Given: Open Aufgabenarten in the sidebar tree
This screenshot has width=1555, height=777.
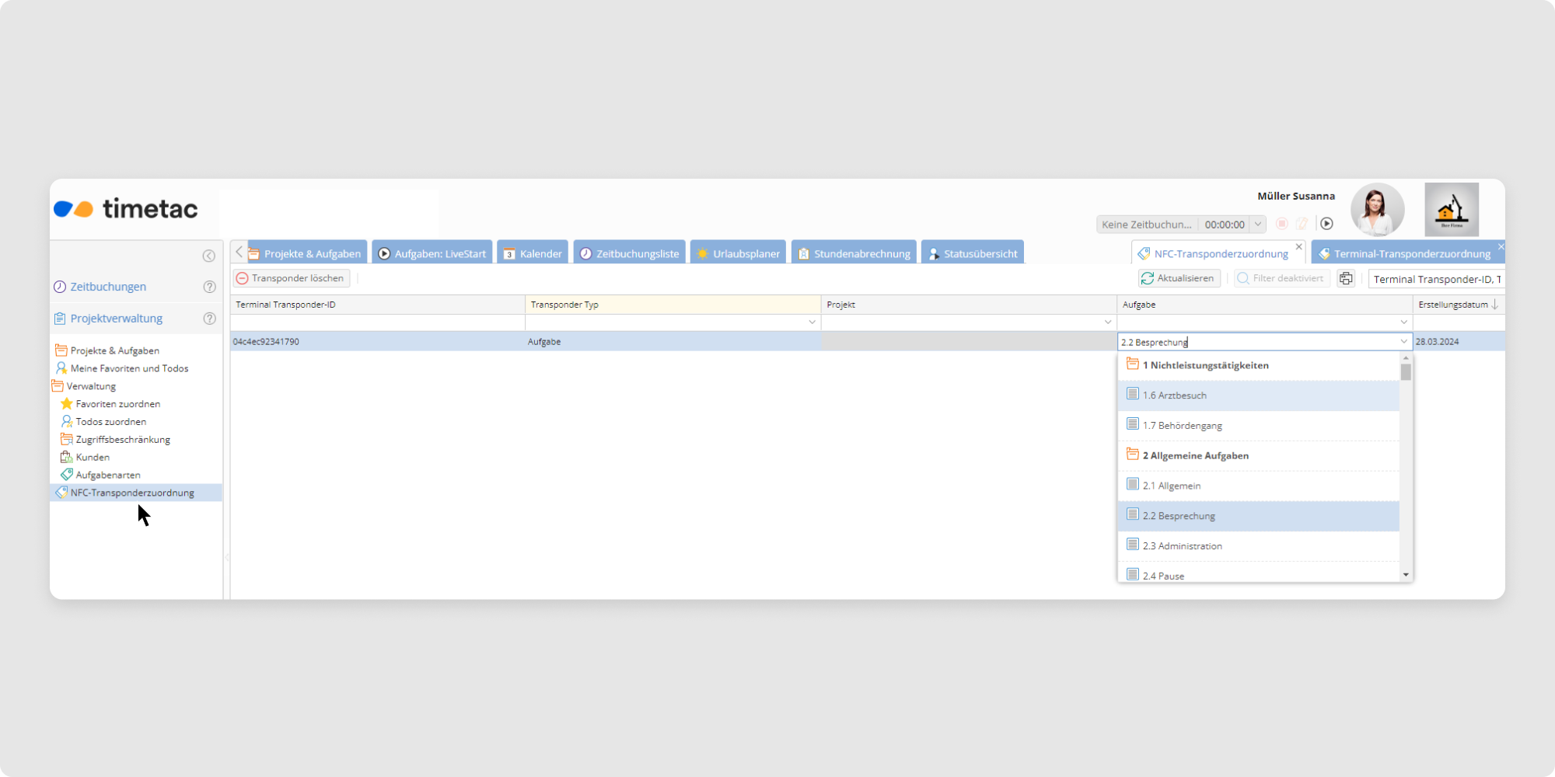Looking at the screenshot, I should pyautogui.click(x=108, y=475).
